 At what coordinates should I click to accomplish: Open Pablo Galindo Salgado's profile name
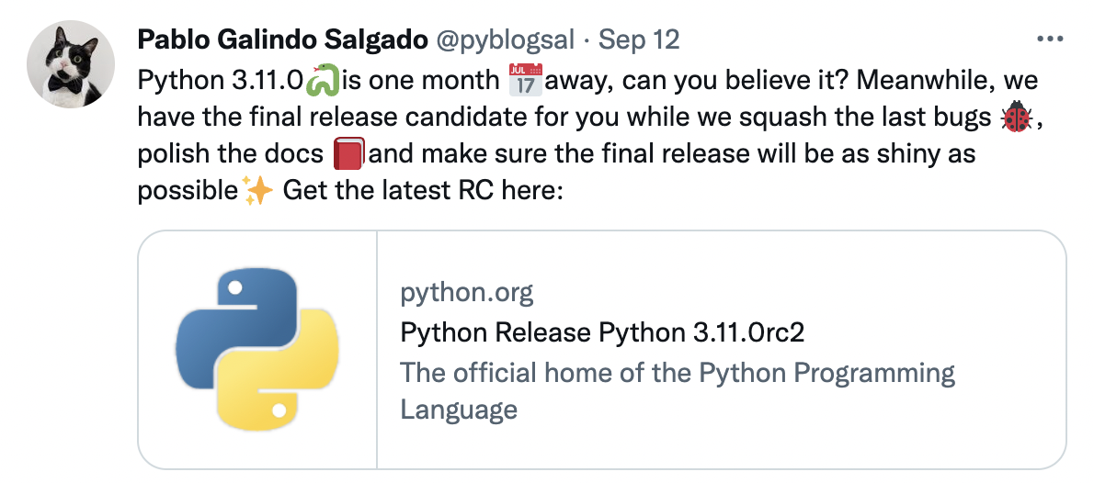click(282, 39)
